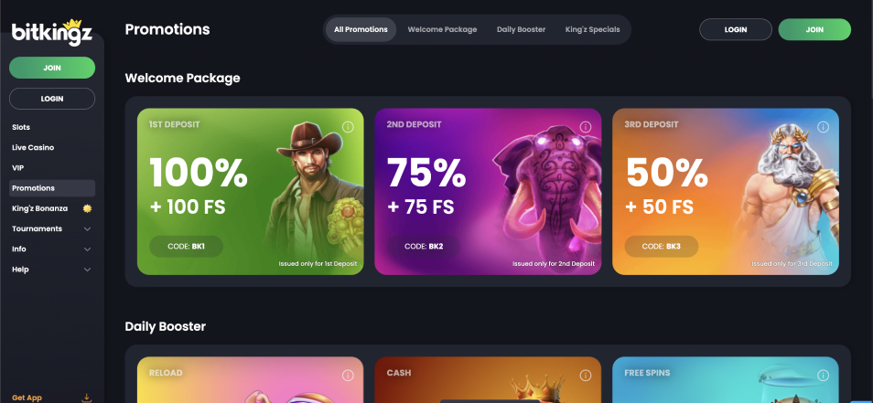Image resolution: width=873 pixels, height=403 pixels.
Task: Click info icon on Cash card
Action: pos(586,376)
